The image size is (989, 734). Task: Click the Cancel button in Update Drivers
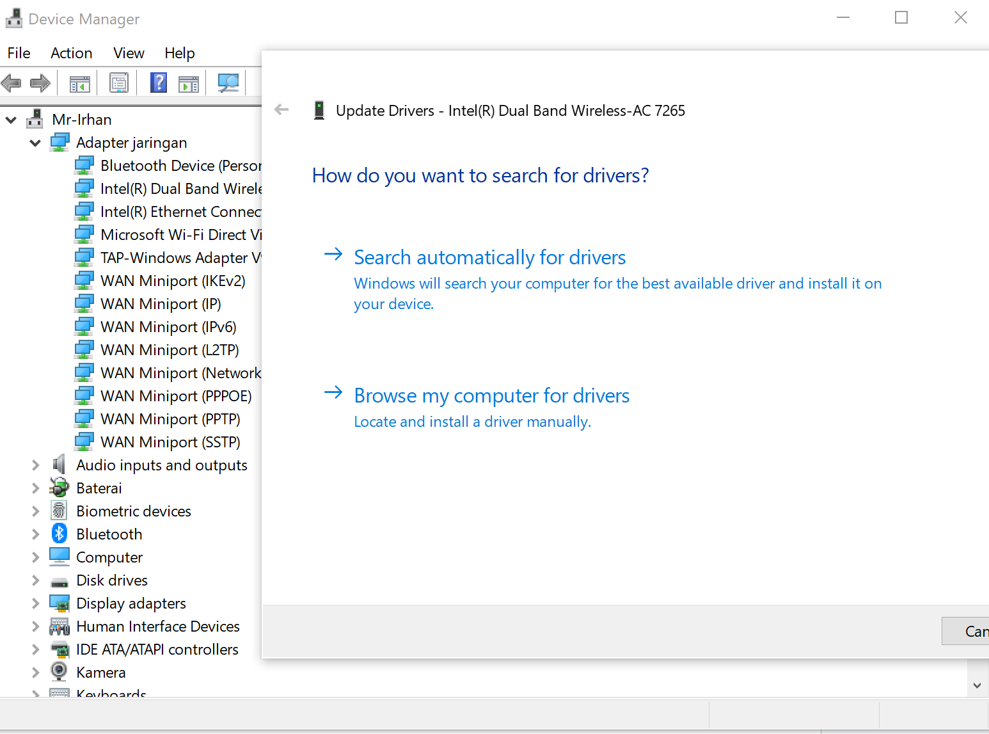point(965,632)
